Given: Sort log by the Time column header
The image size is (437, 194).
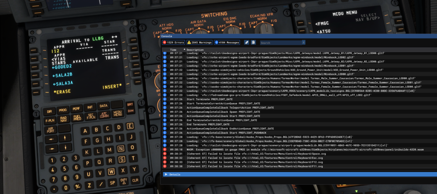Looking at the screenshot, I should 173,50.
